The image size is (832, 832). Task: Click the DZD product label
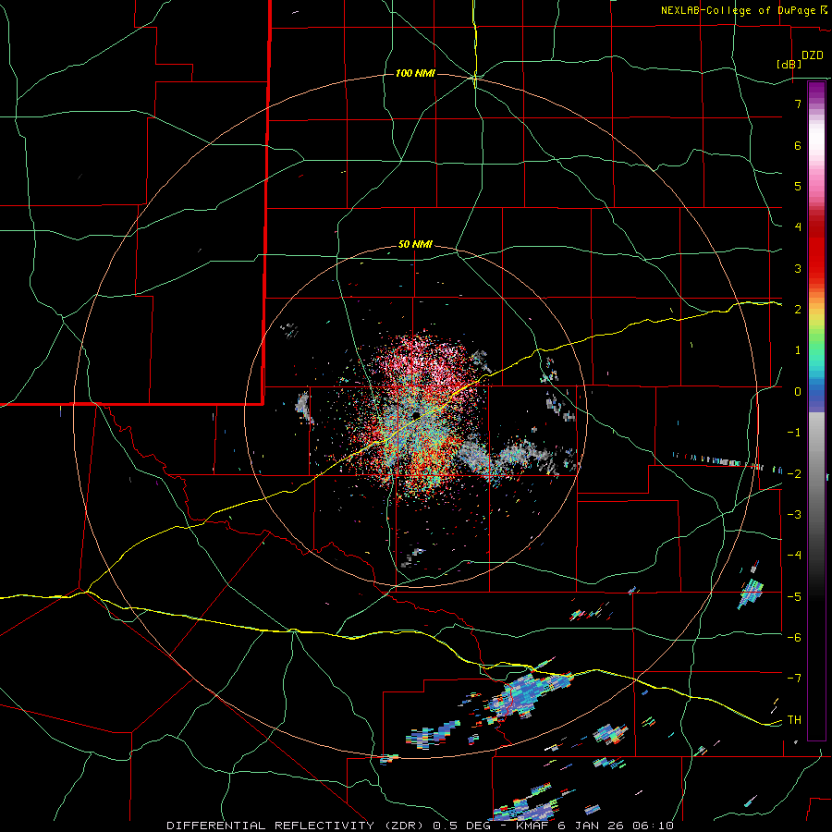coord(813,55)
